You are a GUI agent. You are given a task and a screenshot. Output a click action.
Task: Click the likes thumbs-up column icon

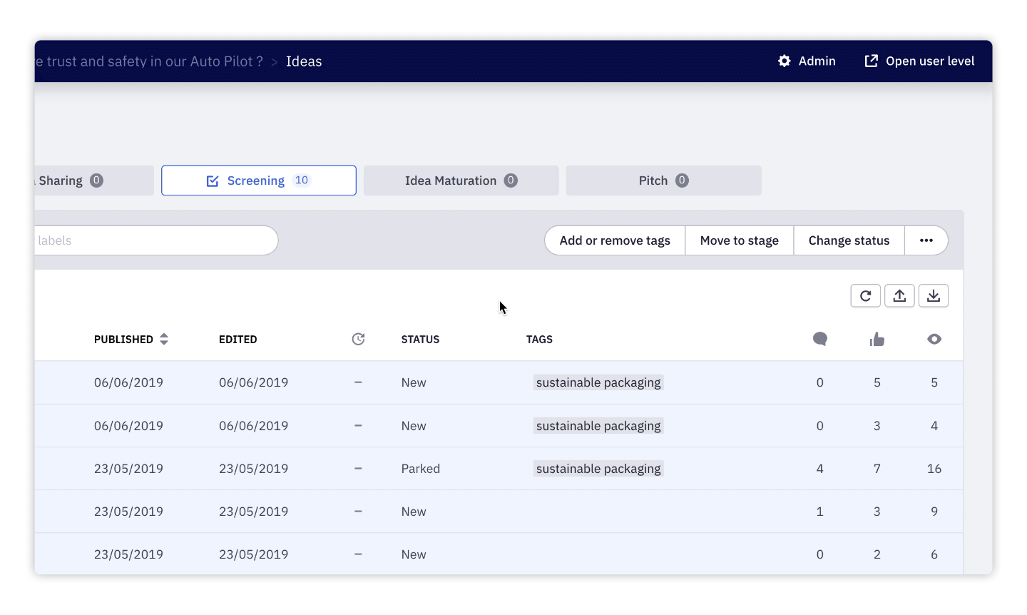pos(877,340)
